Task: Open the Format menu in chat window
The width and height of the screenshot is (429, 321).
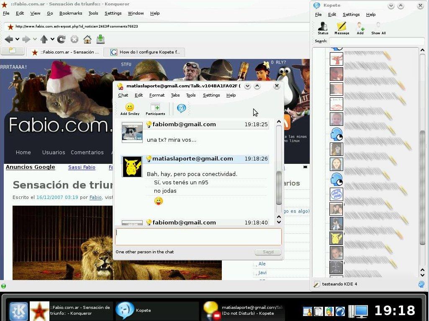Action: point(157,95)
